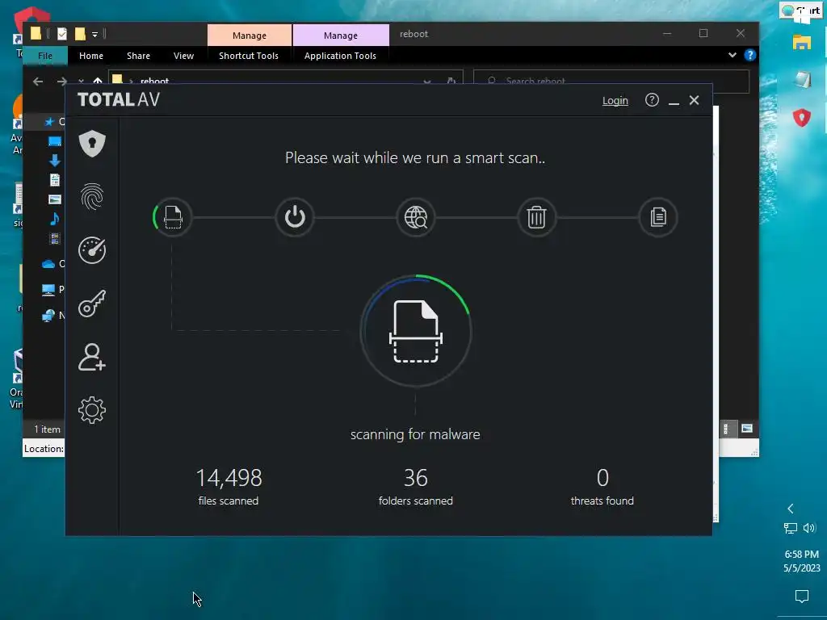The height and width of the screenshot is (620, 827).
Task: Minimize the TotalAV window
Action: (674, 101)
